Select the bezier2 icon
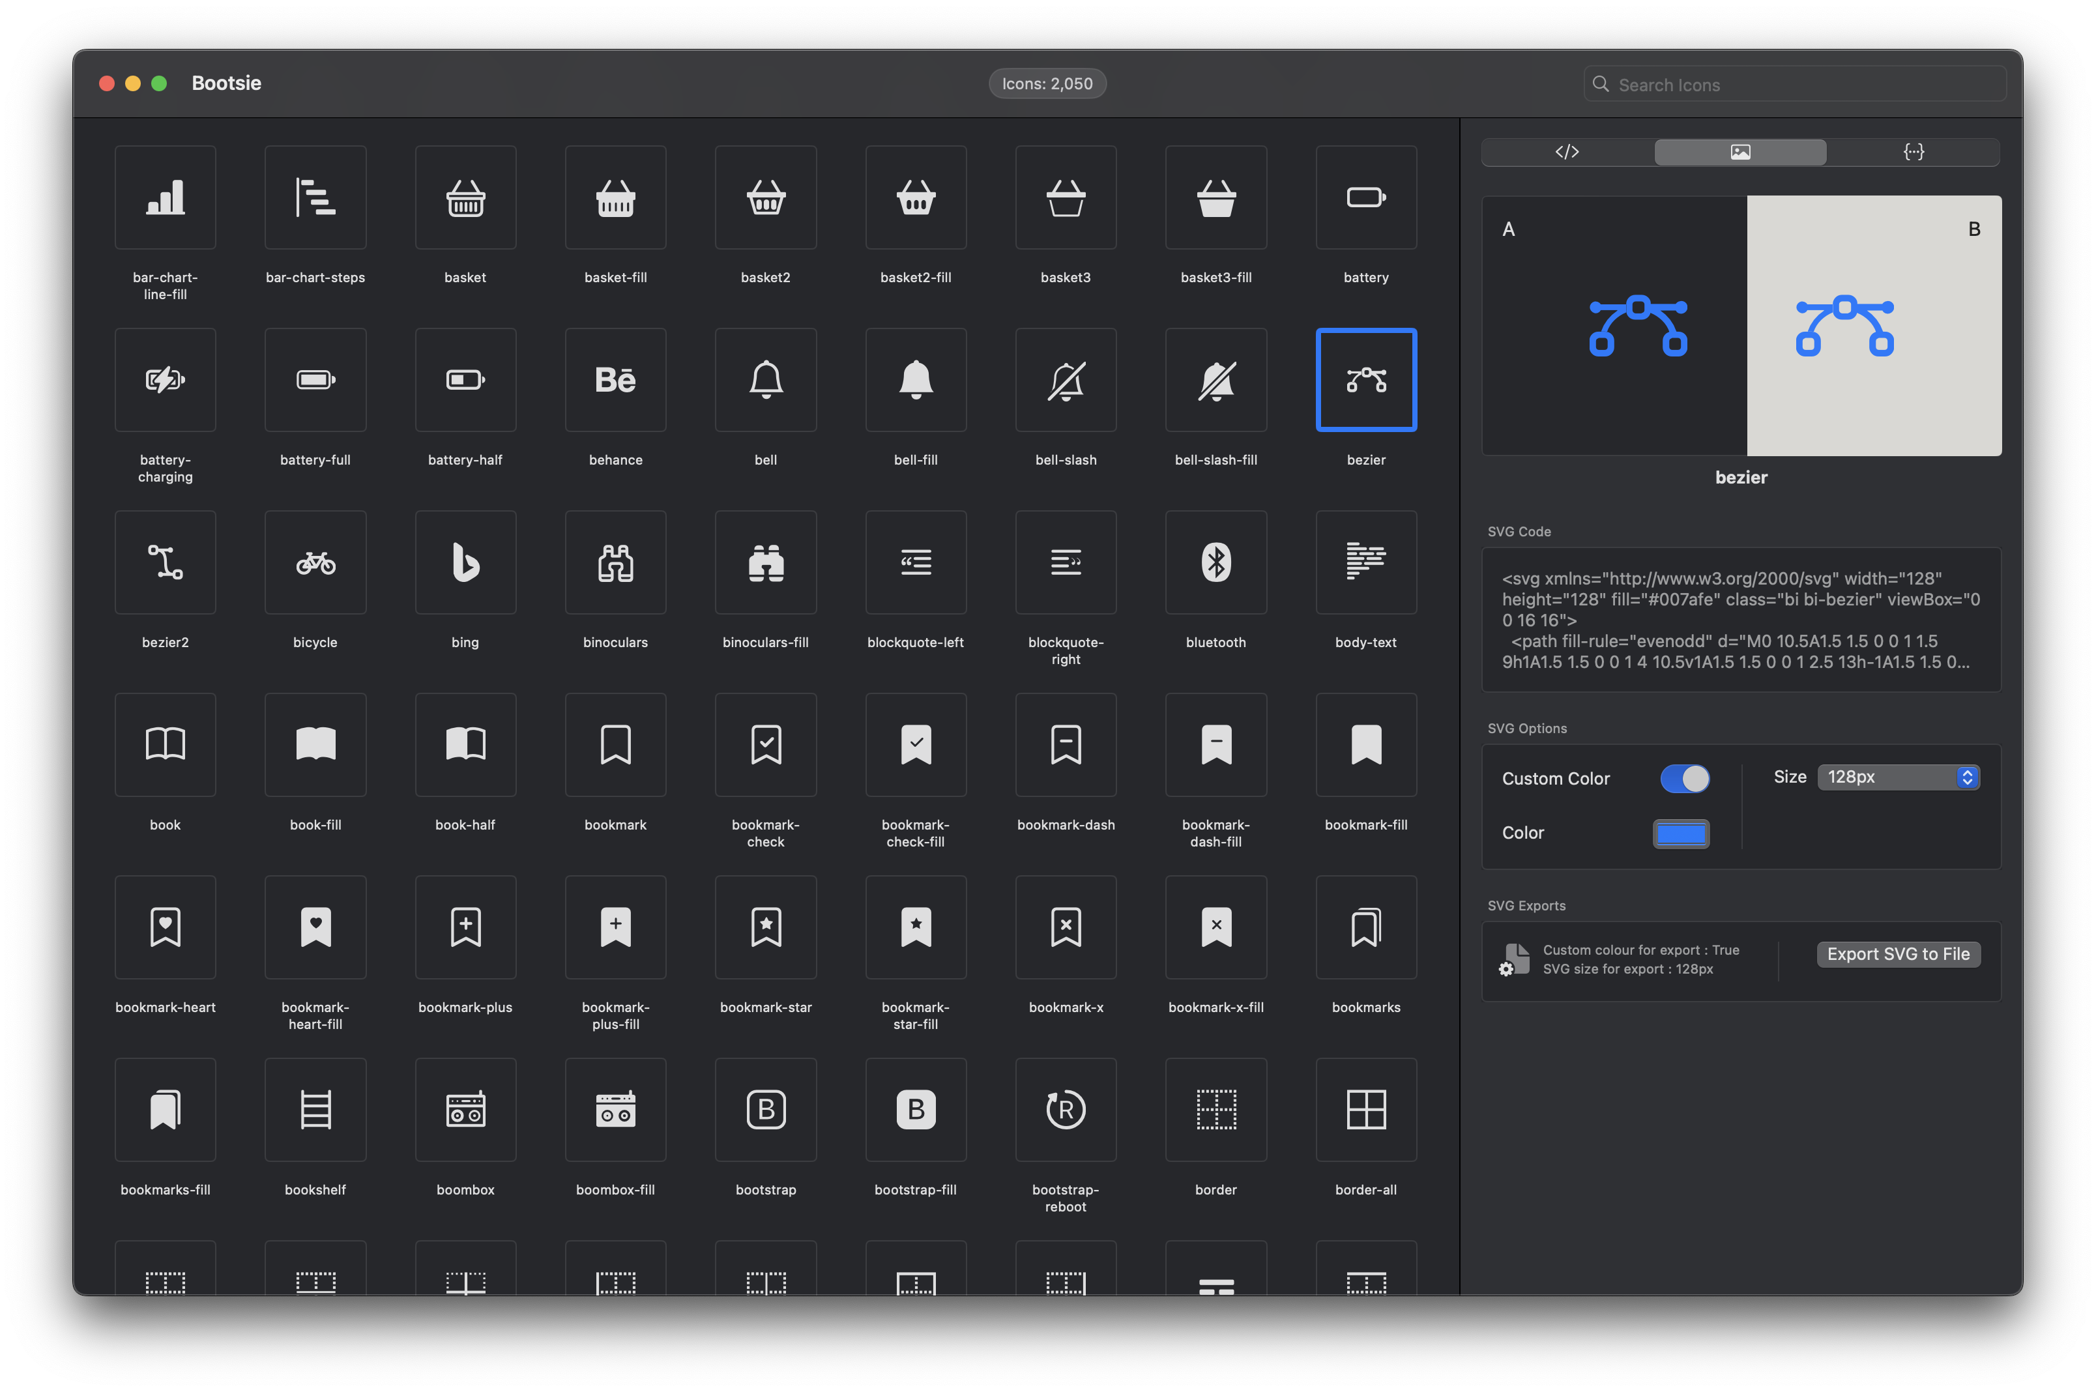The width and height of the screenshot is (2096, 1392). pyautogui.click(x=165, y=562)
